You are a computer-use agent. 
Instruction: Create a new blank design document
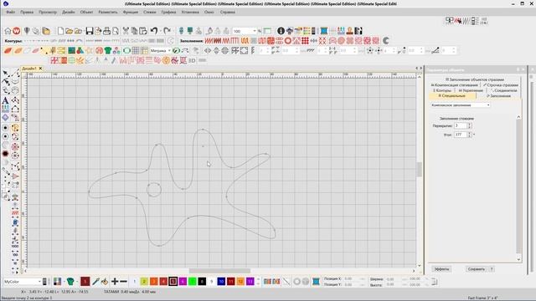pyautogui.click(x=60, y=31)
